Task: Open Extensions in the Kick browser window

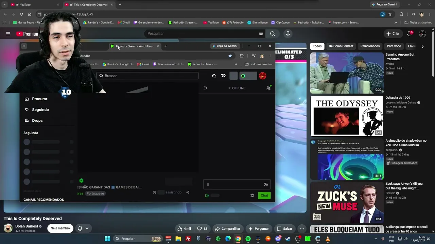Action: 242,56
